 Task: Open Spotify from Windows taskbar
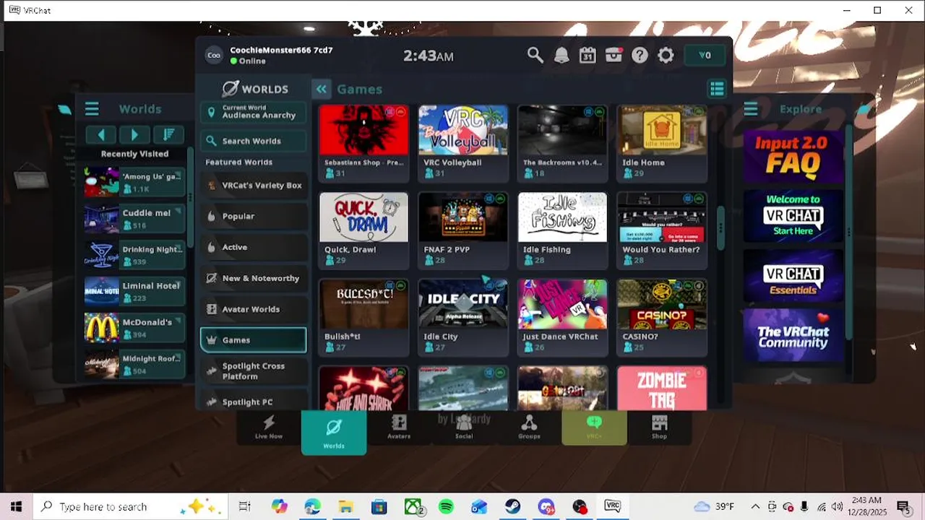click(x=446, y=507)
